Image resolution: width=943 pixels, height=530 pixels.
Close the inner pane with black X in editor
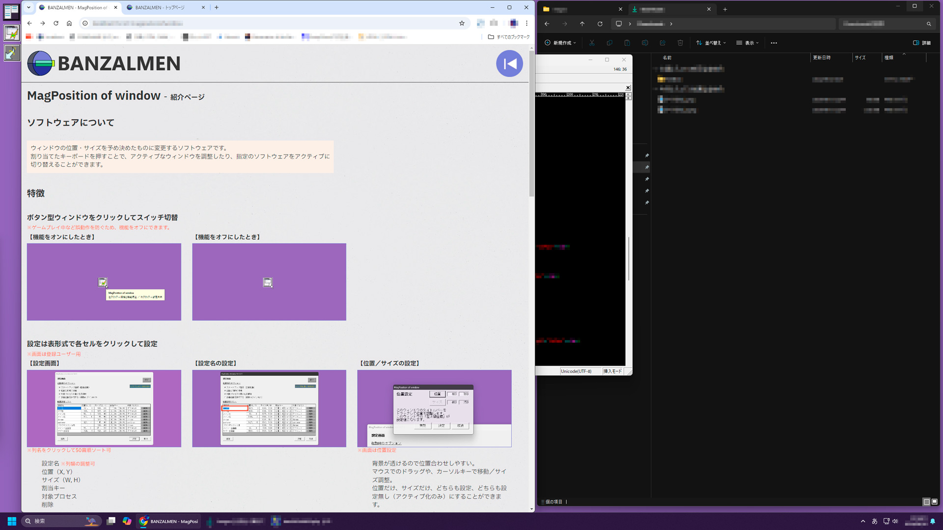click(x=628, y=87)
